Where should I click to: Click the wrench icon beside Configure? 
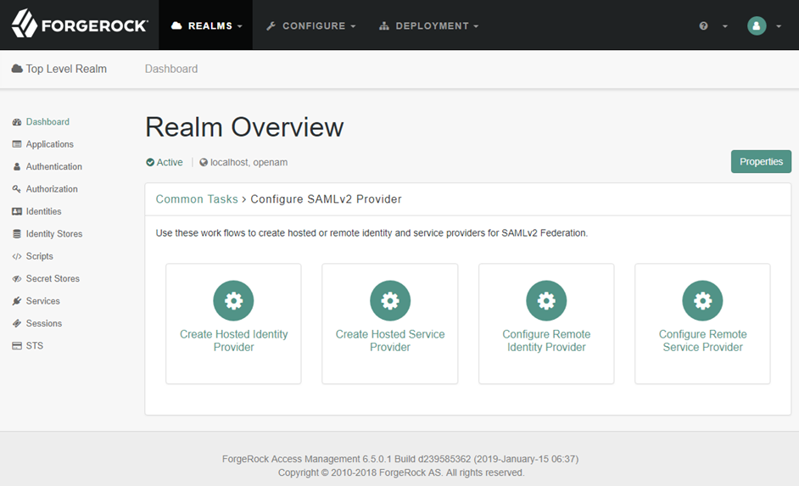click(271, 26)
